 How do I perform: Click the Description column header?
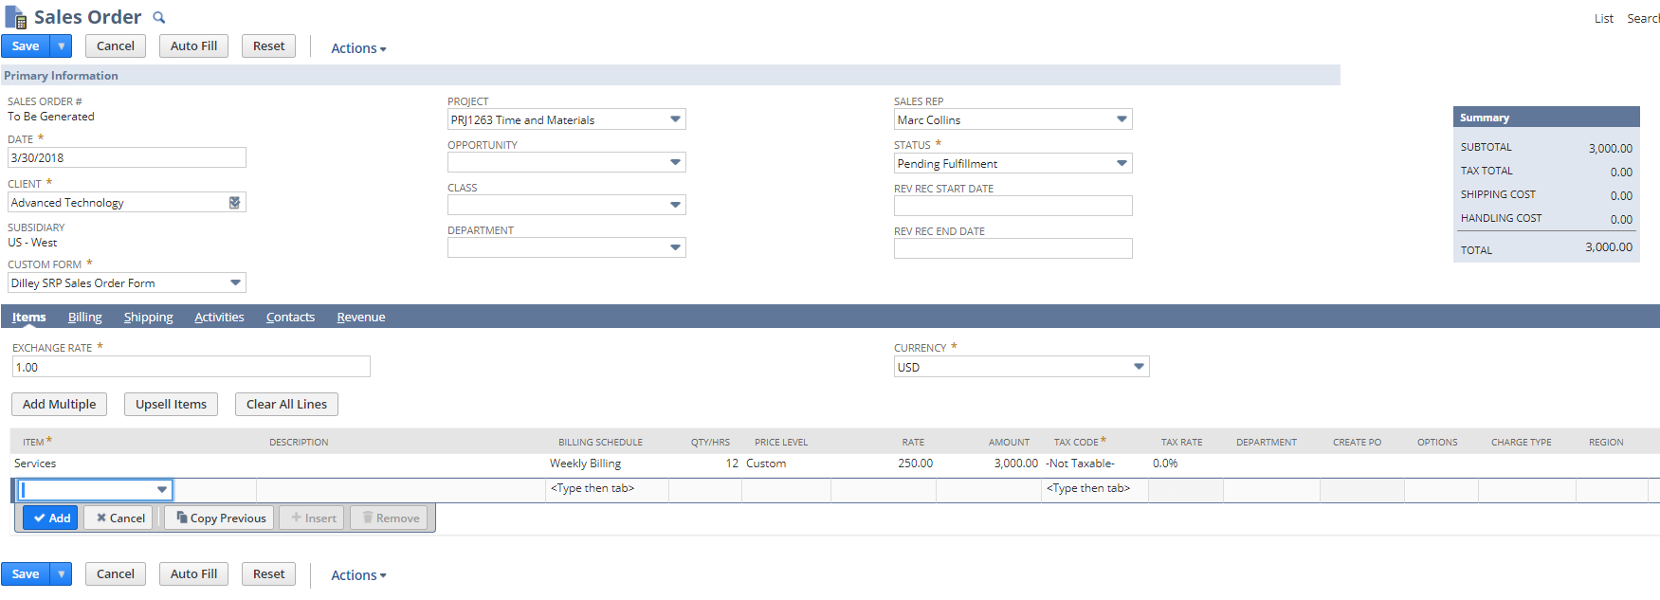pyautogui.click(x=299, y=442)
